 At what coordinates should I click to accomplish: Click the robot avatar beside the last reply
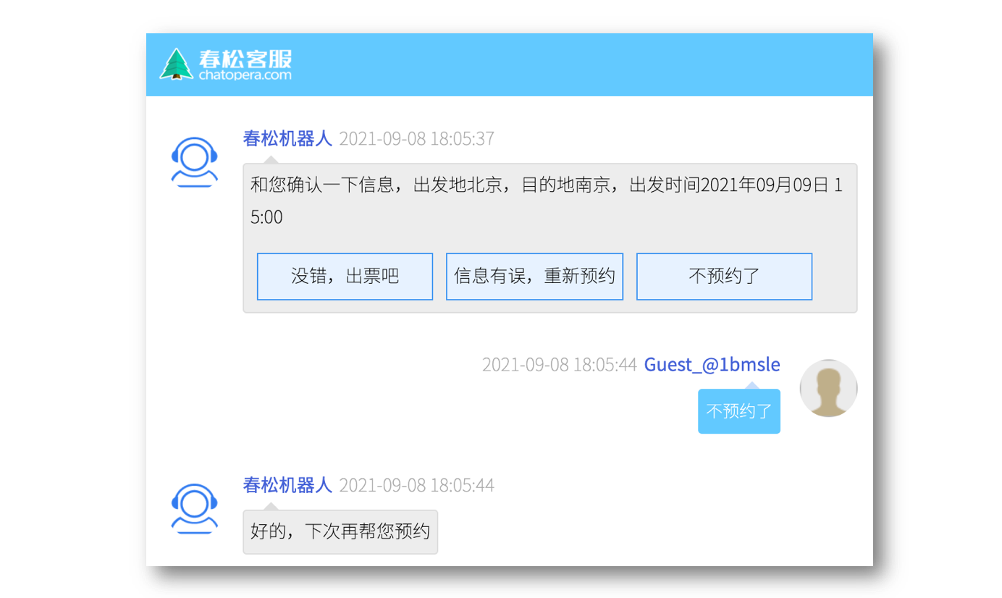tap(195, 508)
